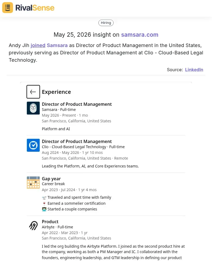Open the Samsara link in the insight text
The image size is (212, 261).
[x=57, y=45]
